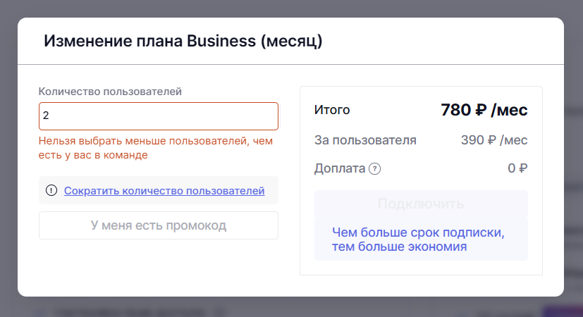This screenshot has width=583, height=317.
Task: Click the За пользователя label
Action: 365,139
